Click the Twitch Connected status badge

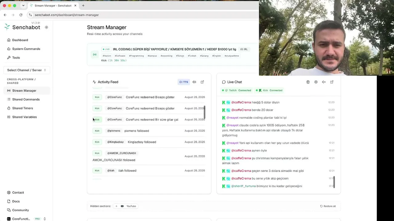[x=236, y=90]
